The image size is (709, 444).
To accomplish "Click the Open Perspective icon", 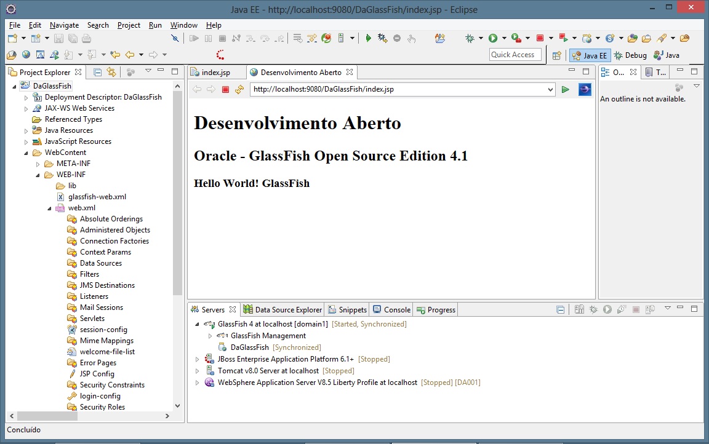I will tap(556, 55).
